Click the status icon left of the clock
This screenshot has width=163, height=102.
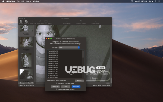pyautogui.click(x=132, y=1)
